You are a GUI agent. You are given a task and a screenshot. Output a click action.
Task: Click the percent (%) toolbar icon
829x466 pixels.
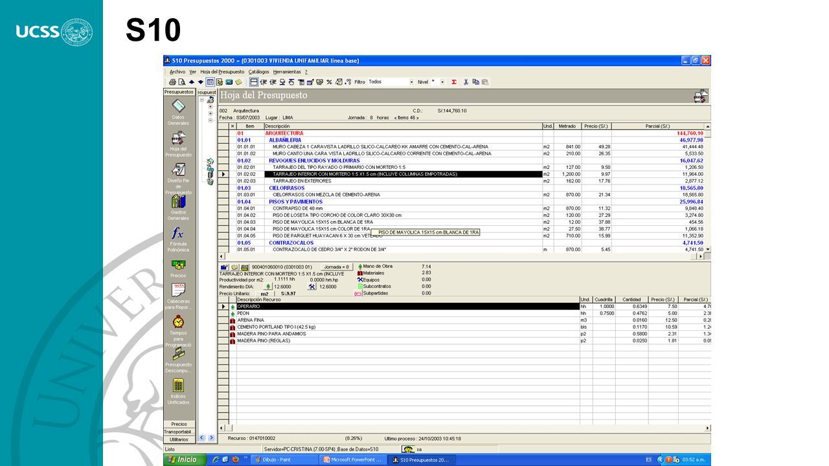point(329,82)
